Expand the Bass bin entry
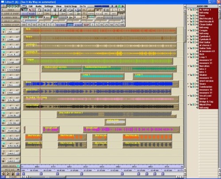The image size is (221, 179). click(188, 15)
